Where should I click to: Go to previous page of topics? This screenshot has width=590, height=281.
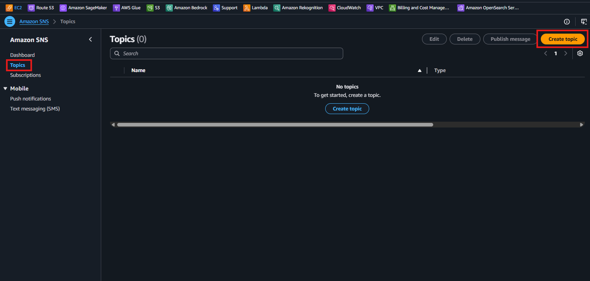546,53
